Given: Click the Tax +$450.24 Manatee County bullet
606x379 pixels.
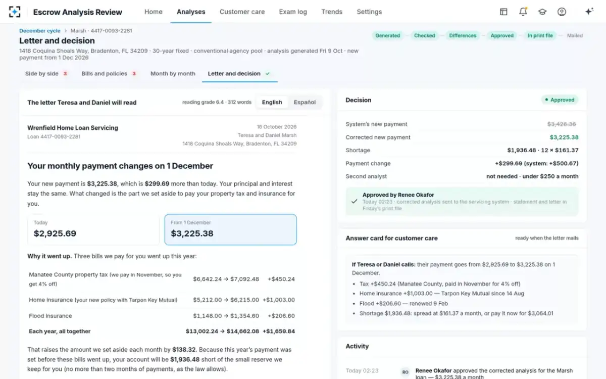Looking at the screenshot, I should 440,284.
